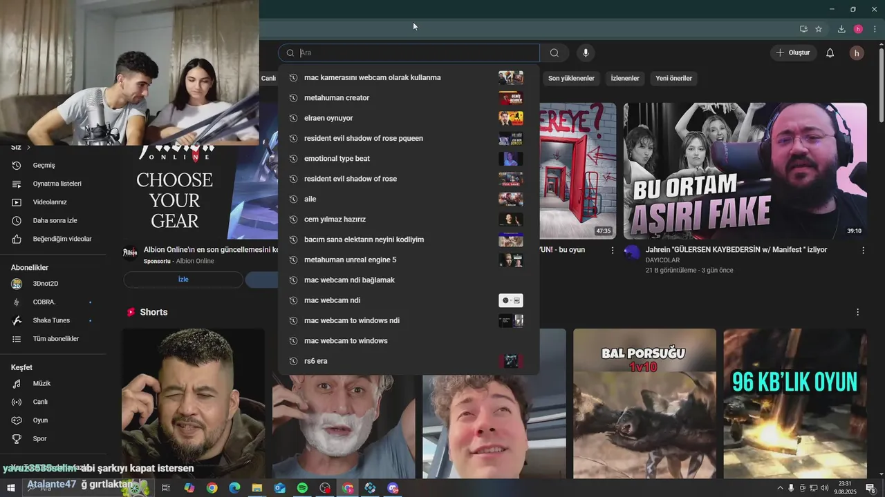Open Chrome three-dot menu
The height and width of the screenshot is (497, 885).
pyautogui.click(x=875, y=29)
